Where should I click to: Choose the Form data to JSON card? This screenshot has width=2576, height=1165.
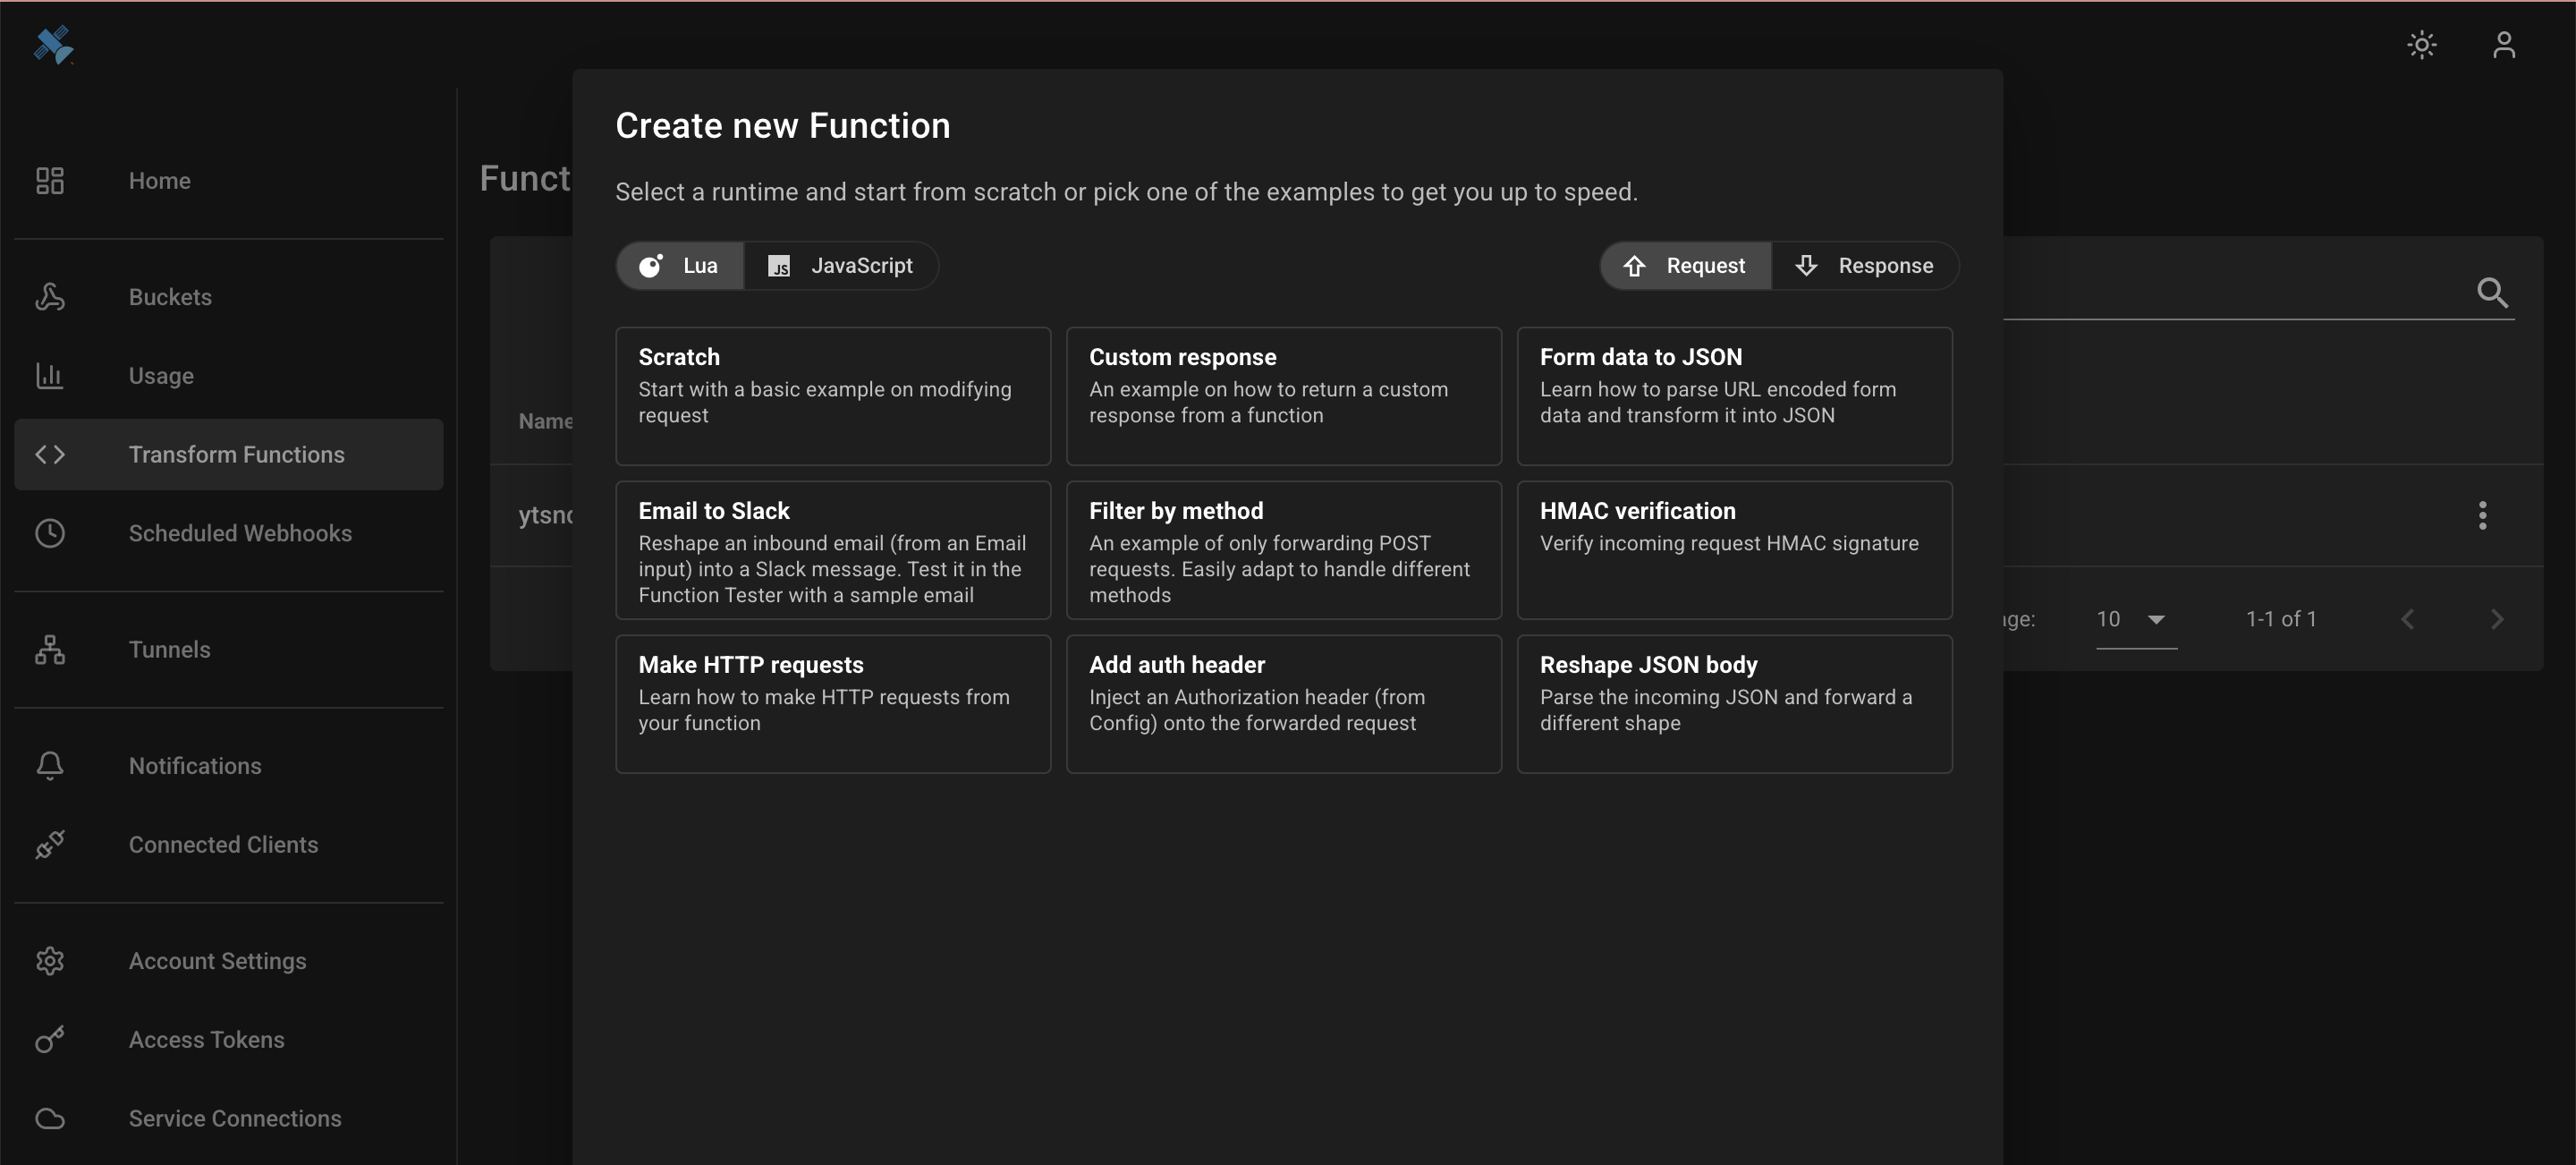coord(1734,396)
